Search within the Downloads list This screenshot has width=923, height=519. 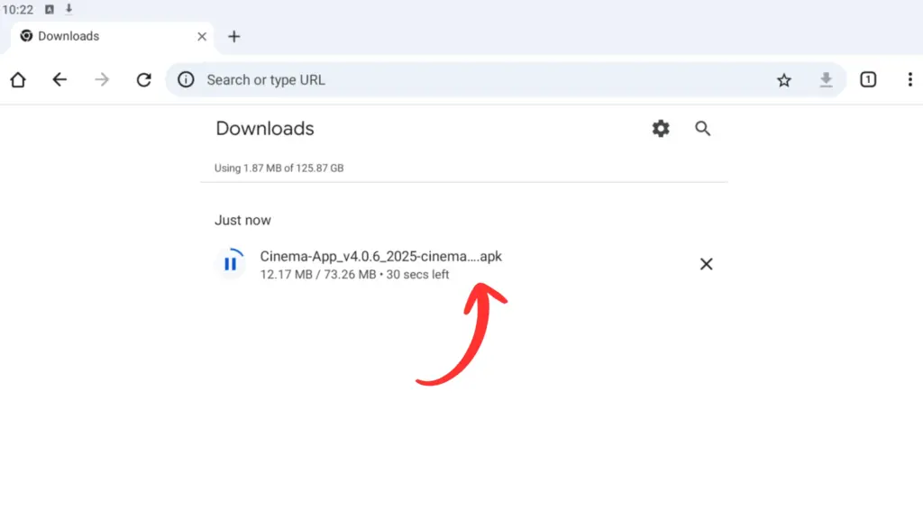click(703, 129)
